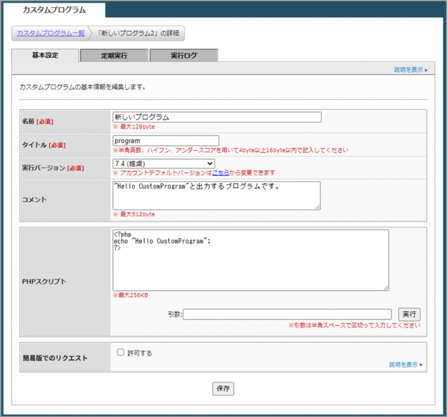
Task: Grab the コメント textarea resize handle
Action: point(317,207)
